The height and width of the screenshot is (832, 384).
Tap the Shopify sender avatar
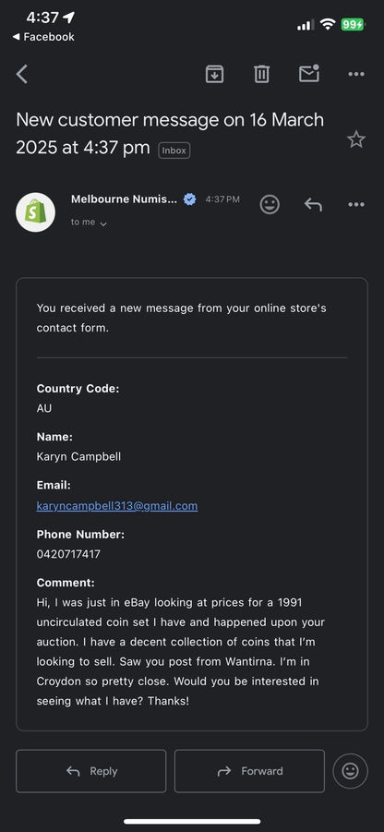coord(35,211)
